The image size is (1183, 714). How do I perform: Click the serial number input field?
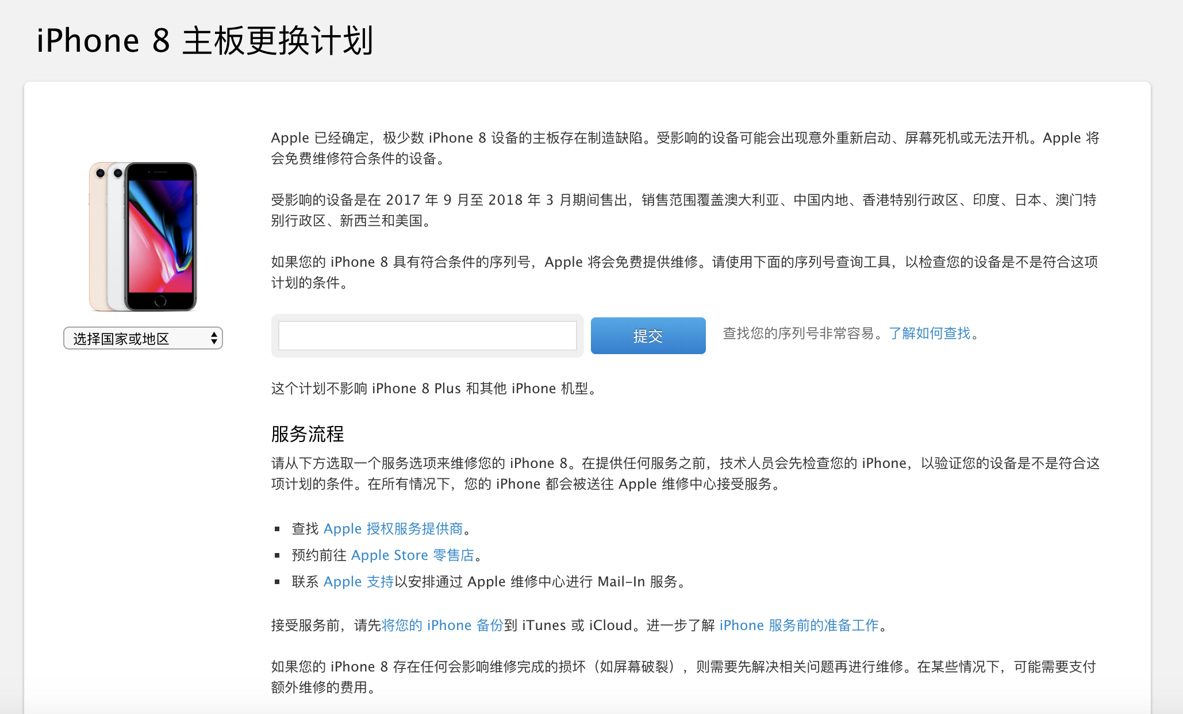click(427, 336)
